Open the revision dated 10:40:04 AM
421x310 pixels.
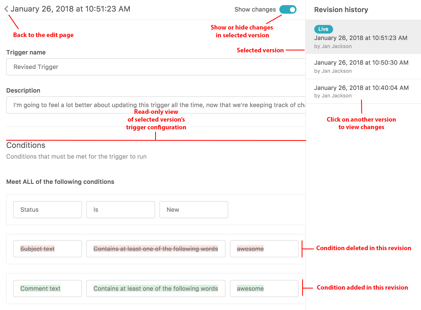point(361,88)
